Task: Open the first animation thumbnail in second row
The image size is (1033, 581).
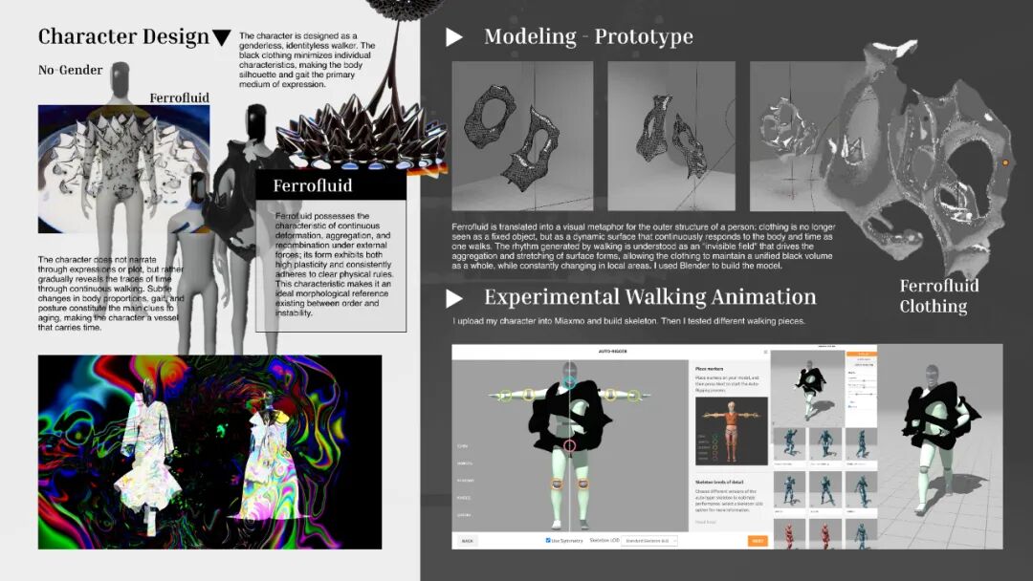Action: click(x=789, y=491)
